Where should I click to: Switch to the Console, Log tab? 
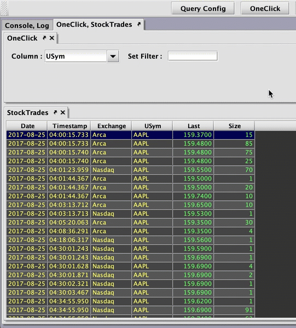(27, 26)
